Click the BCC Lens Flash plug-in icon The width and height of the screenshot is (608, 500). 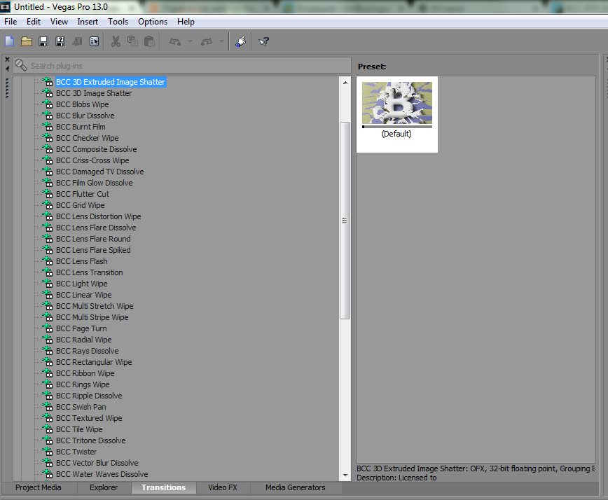click(x=48, y=261)
